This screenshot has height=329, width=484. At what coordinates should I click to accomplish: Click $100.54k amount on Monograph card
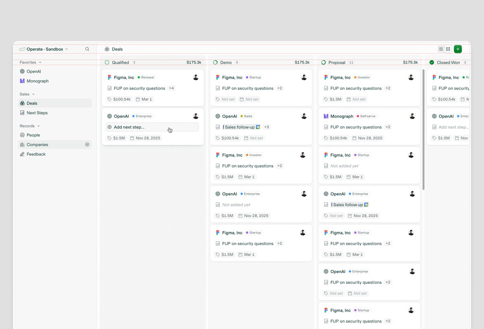(336, 138)
